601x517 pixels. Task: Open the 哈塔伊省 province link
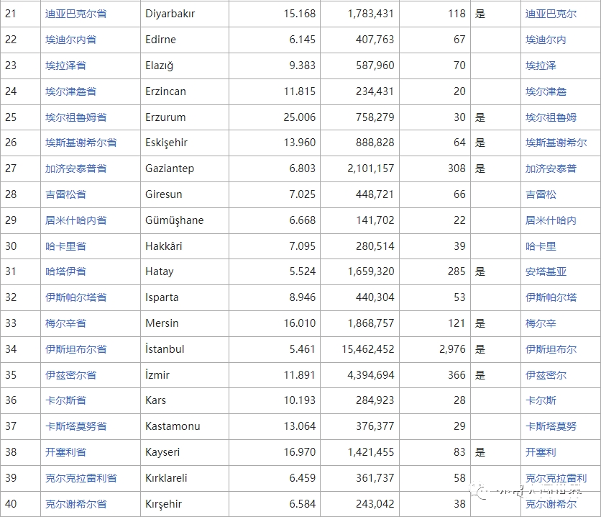coord(65,271)
